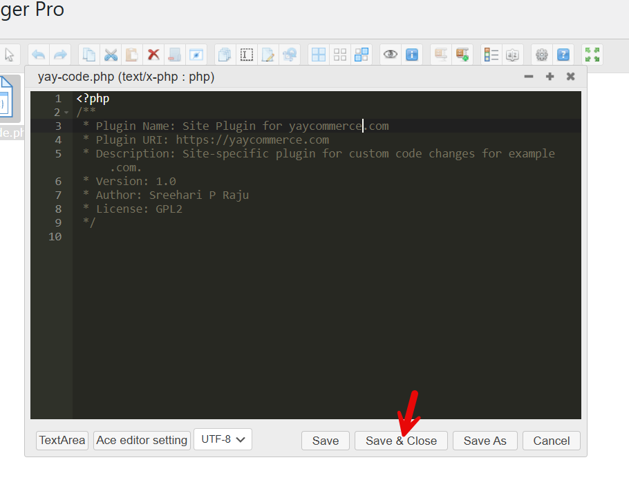
Task: Click the red X delete icon
Action: click(153, 55)
